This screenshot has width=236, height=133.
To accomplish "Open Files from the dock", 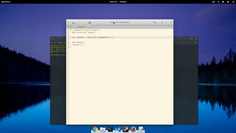I will pyautogui.click(x=103, y=129).
